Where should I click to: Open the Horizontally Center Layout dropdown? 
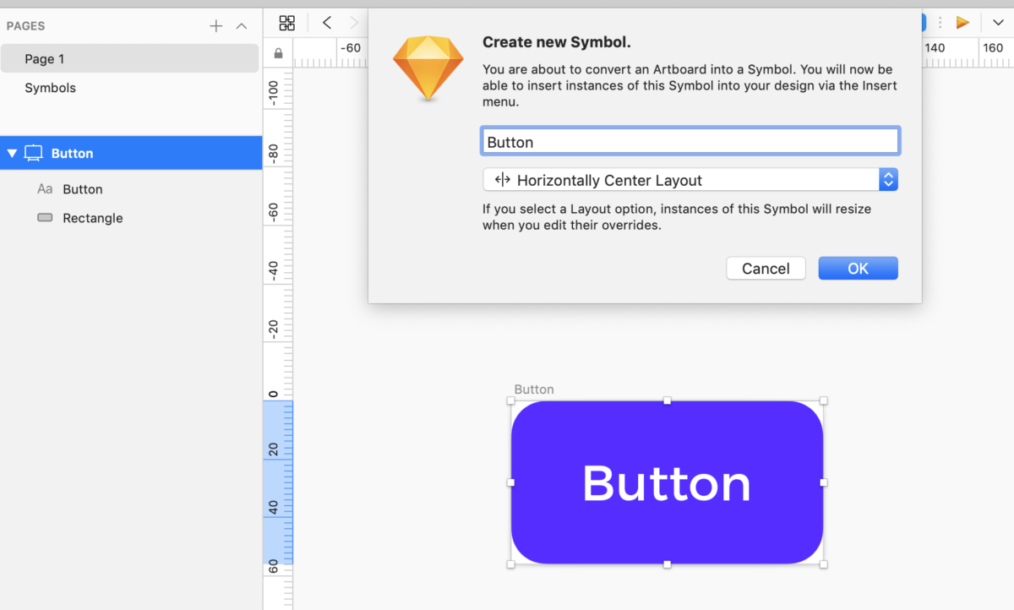click(888, 179)
